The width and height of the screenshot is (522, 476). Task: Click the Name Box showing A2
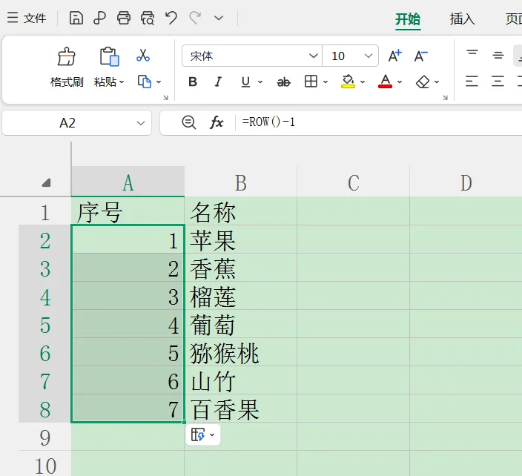67,123
